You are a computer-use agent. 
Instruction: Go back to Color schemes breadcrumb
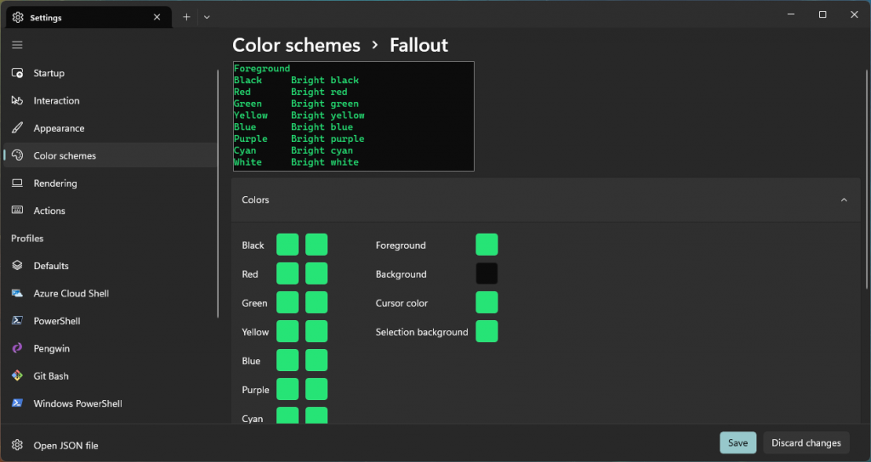296,45
